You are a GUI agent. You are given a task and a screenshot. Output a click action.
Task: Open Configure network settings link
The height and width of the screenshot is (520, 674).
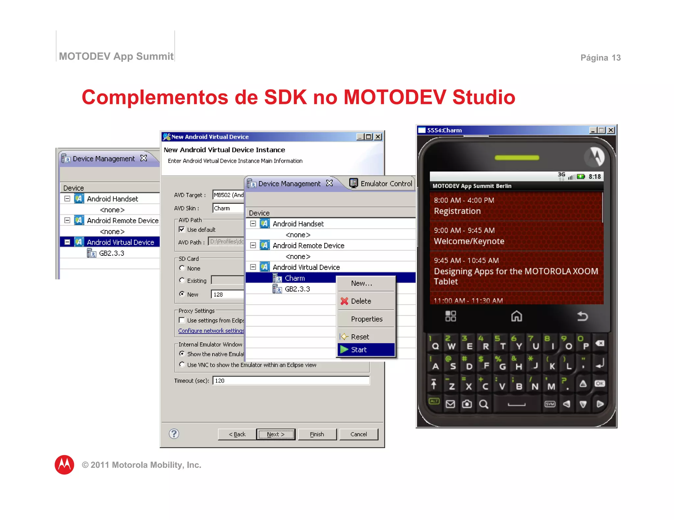[211, 331]
